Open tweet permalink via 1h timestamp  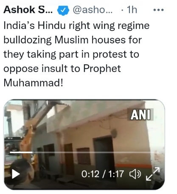132,10
